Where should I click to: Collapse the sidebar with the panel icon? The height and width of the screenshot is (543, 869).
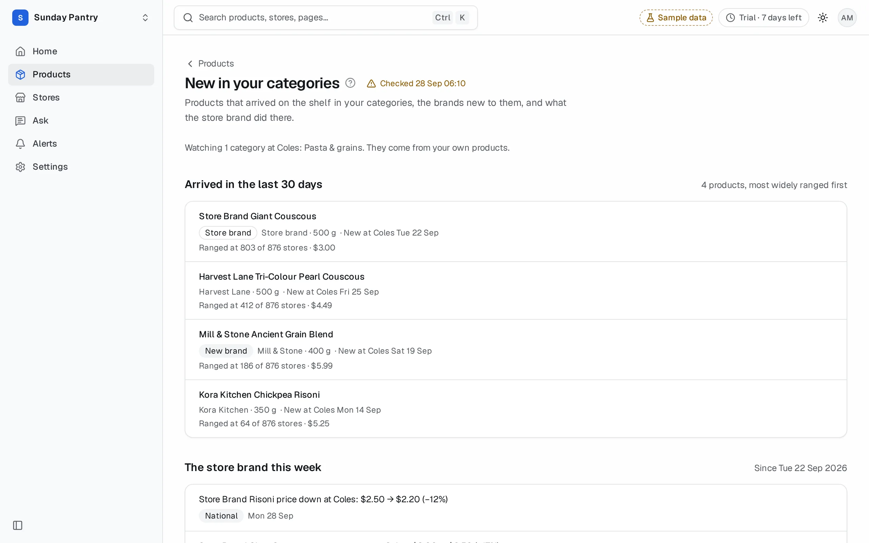(x=18, y=525)
